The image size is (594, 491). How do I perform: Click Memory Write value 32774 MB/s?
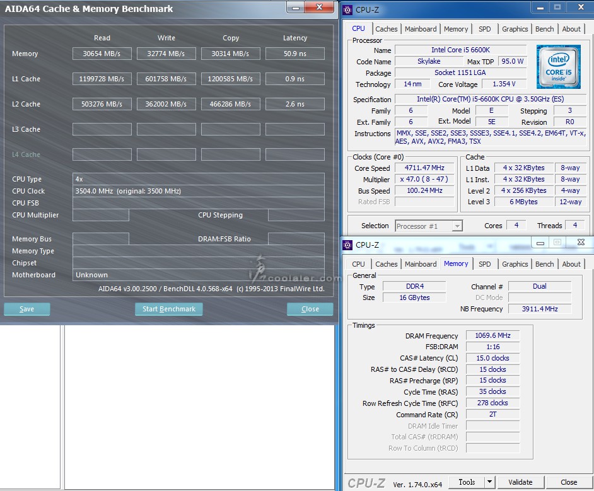pyautogui.click(x=166, y=54)
